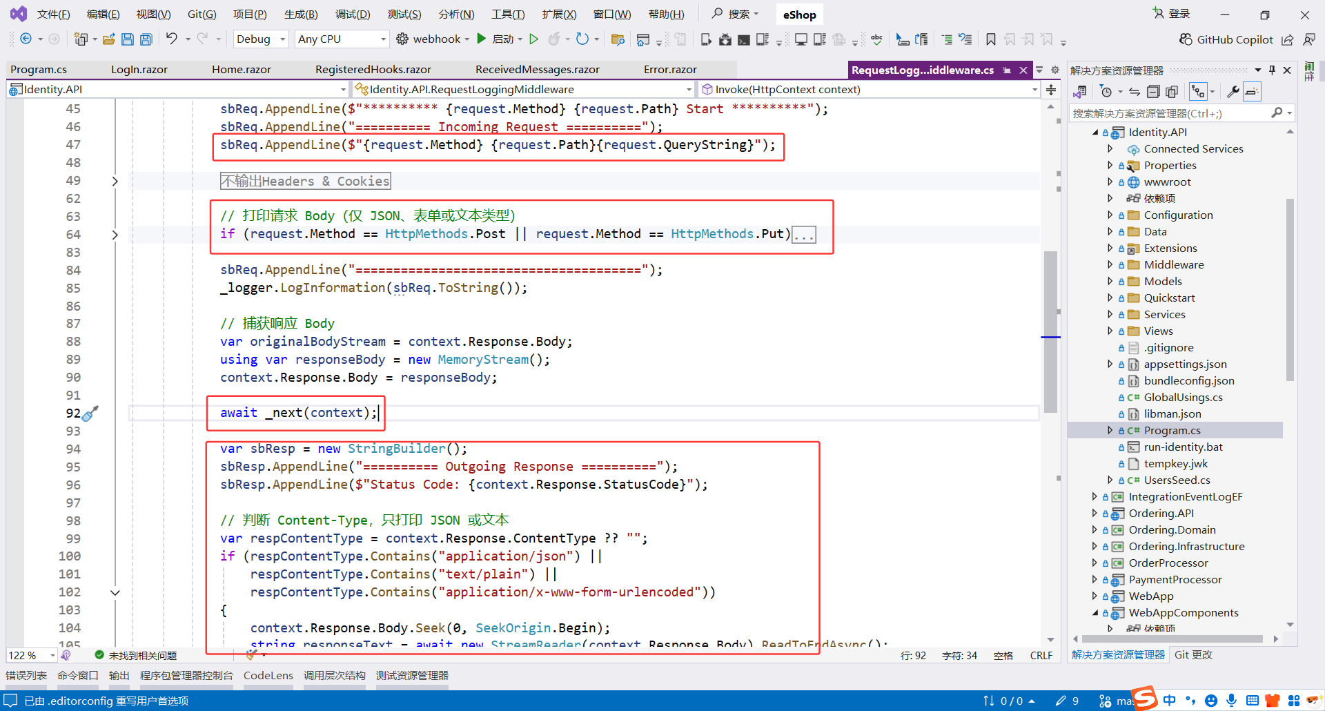This screenshot has height=711, width=1325.
Task: Click the editor vertical scrollbar thumb
Action: coord(1050,331)
